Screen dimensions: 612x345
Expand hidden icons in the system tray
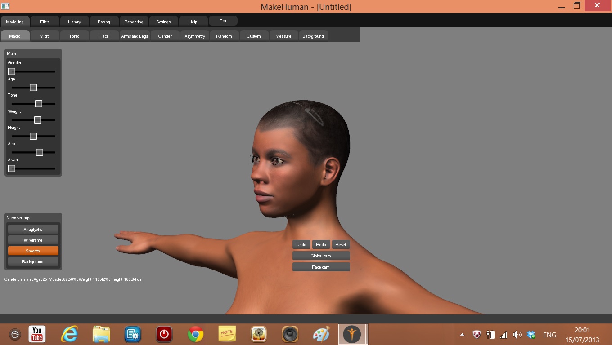click(x=462, y=334)
